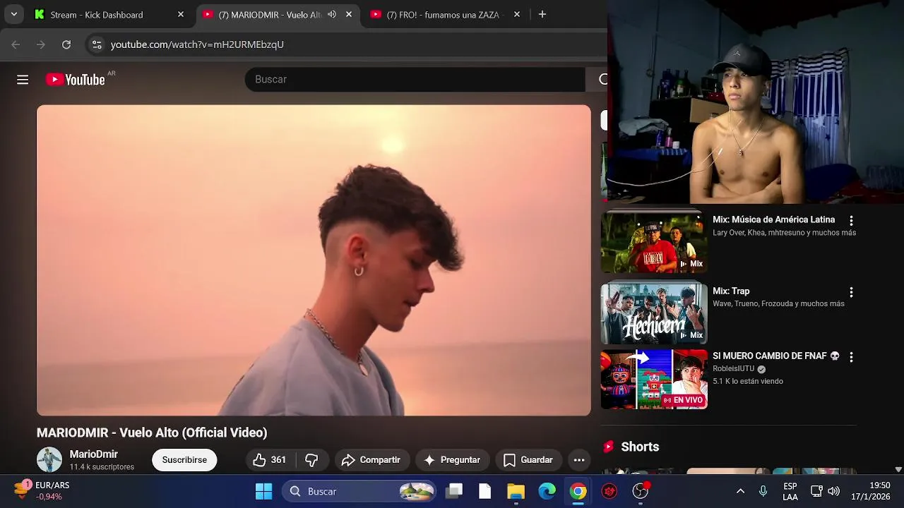Image resolution: width=904 pixels, height=508 pixels.
Task: Open Task View from the taskbar
Action: [454, 491]
